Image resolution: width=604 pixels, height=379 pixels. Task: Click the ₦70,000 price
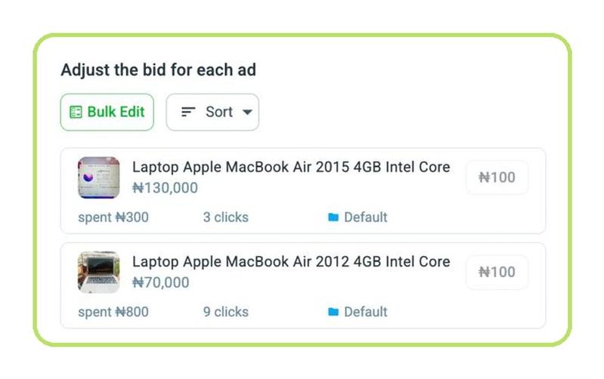[160, 282]
